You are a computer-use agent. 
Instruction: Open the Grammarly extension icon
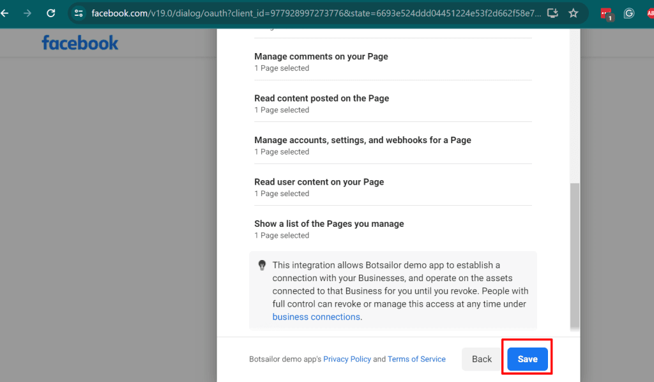[x=629, y=13]
